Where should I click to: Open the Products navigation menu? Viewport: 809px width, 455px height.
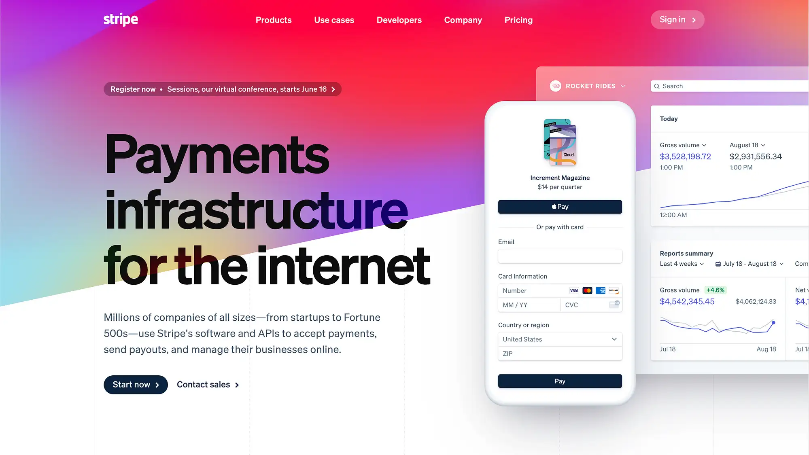tap(273, 20)
